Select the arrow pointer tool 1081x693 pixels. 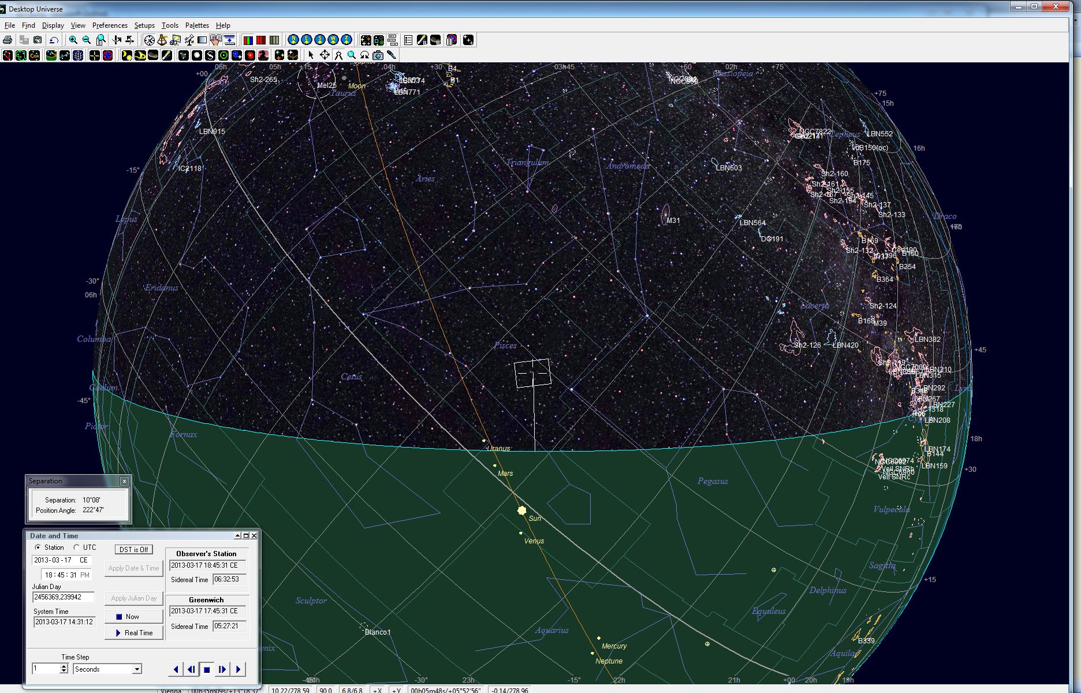(311, 55)
